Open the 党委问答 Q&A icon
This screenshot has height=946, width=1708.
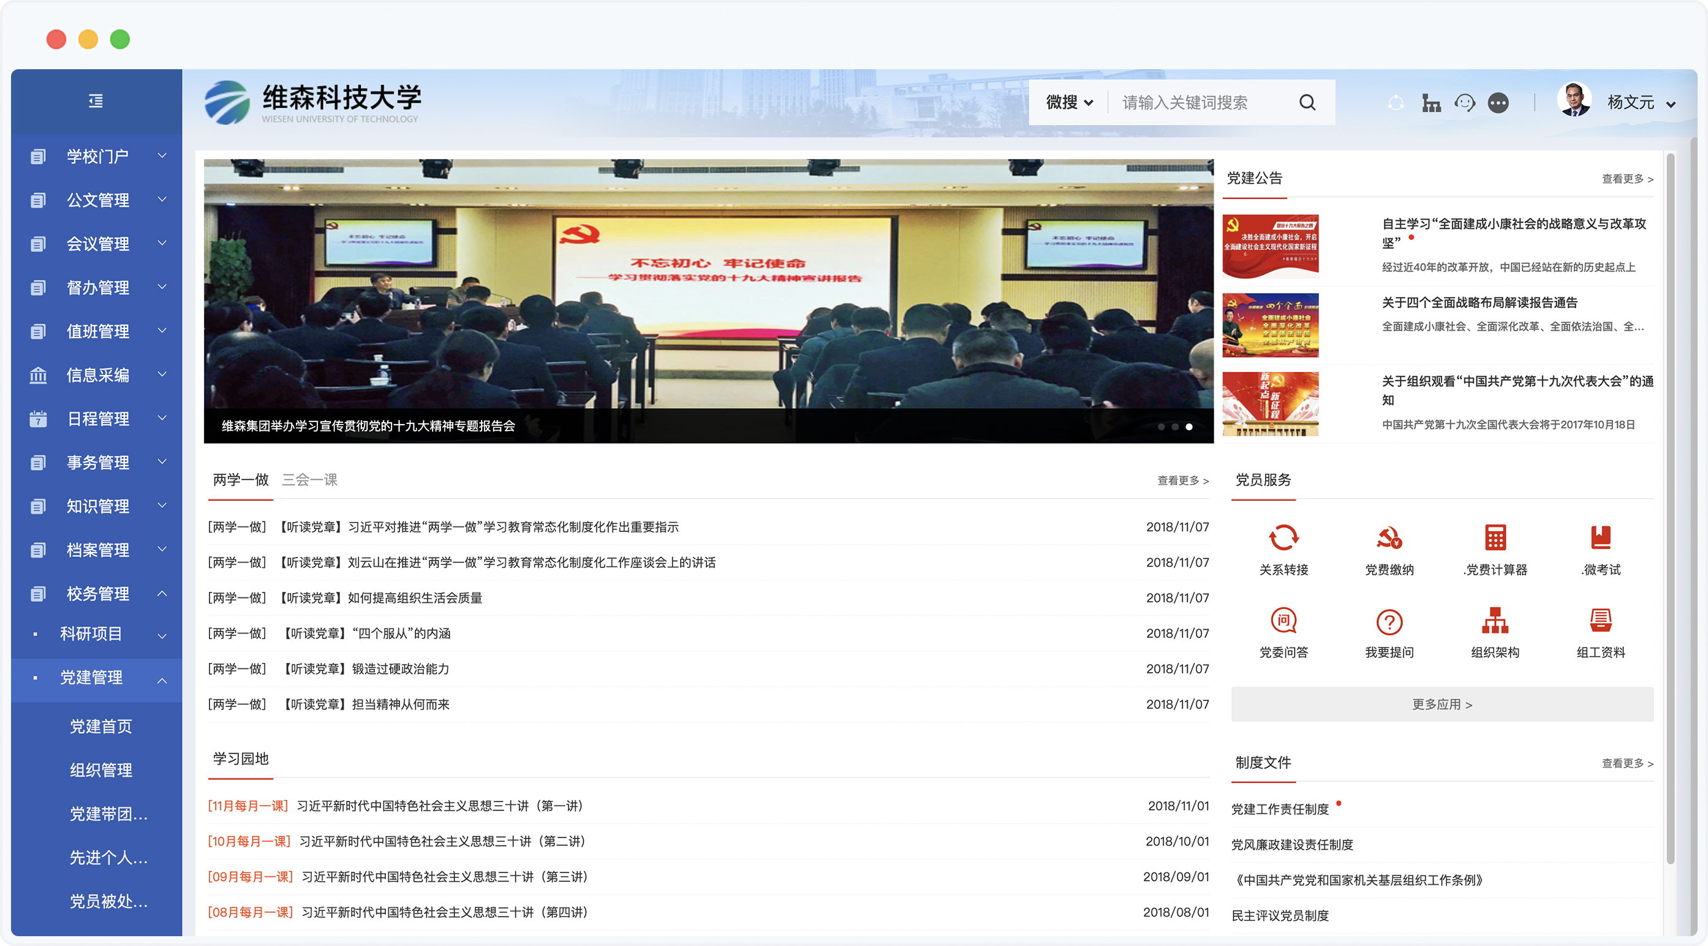(x=1283, y=621)
